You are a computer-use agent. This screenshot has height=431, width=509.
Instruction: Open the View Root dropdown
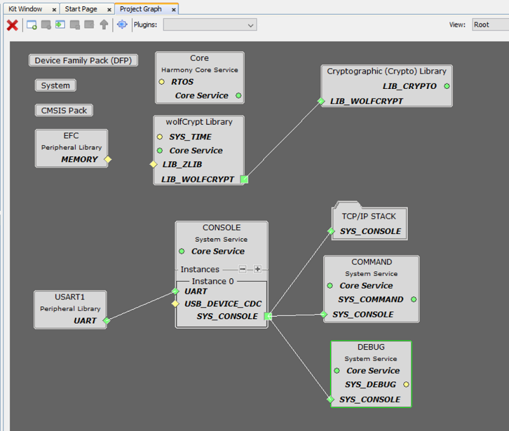[491, 25]
